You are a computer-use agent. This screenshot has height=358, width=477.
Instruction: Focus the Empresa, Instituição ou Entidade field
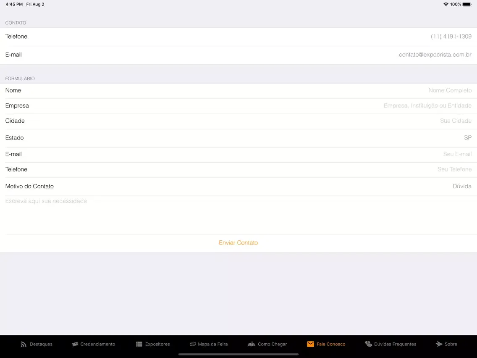(x=427, y=105)
